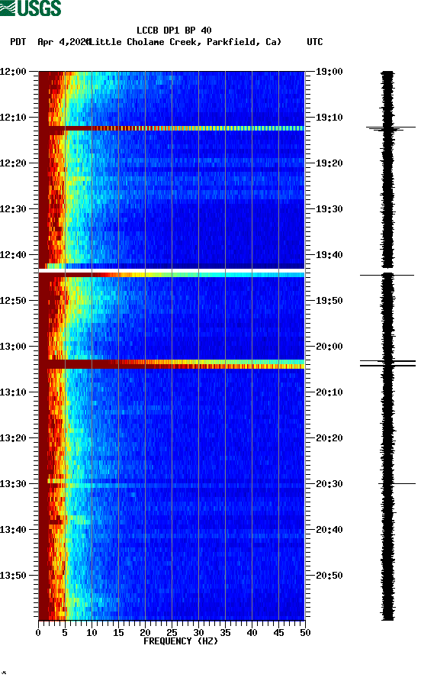Click the 20:20 UTC time label
Viewport: 421px width, 681px height.
pos(329,438)
